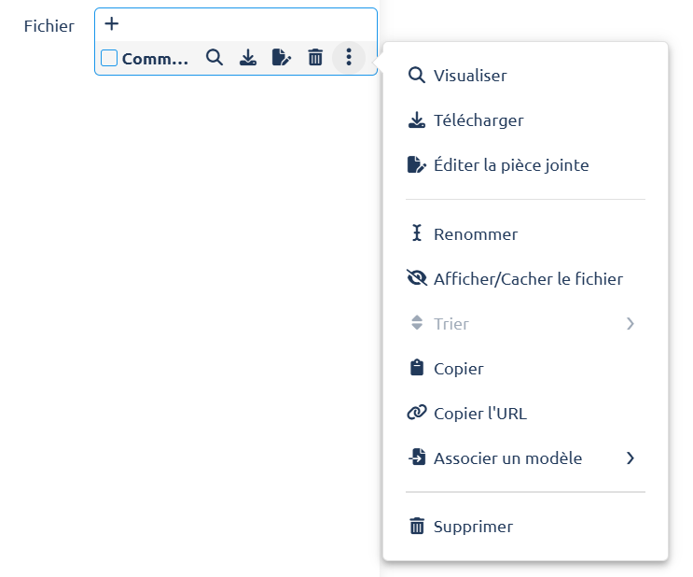Click the plus icon to add file

tap(111, 24)
